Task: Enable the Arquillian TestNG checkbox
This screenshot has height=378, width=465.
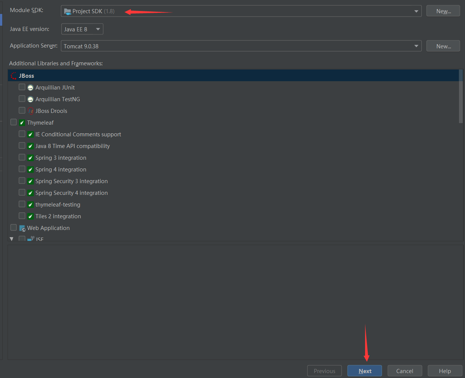Action: pos(22,99)
